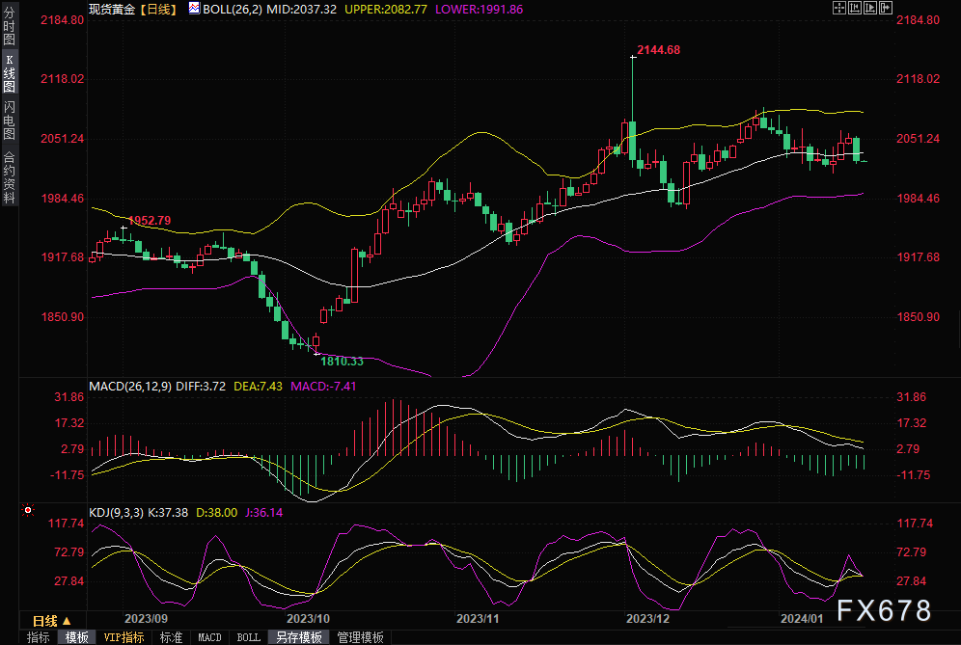Select the 指标 bottom tab
The height and width of the screenshot is (645, 961).
(x=38, y=637)
